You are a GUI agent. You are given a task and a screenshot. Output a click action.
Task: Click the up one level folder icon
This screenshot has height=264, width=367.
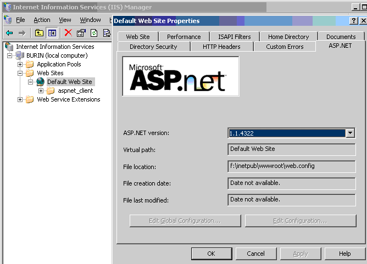[39, 33]
